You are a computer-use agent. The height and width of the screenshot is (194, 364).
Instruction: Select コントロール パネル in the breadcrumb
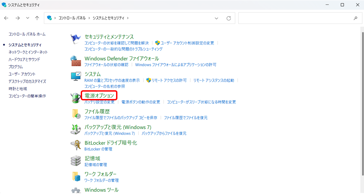[72, 18]
